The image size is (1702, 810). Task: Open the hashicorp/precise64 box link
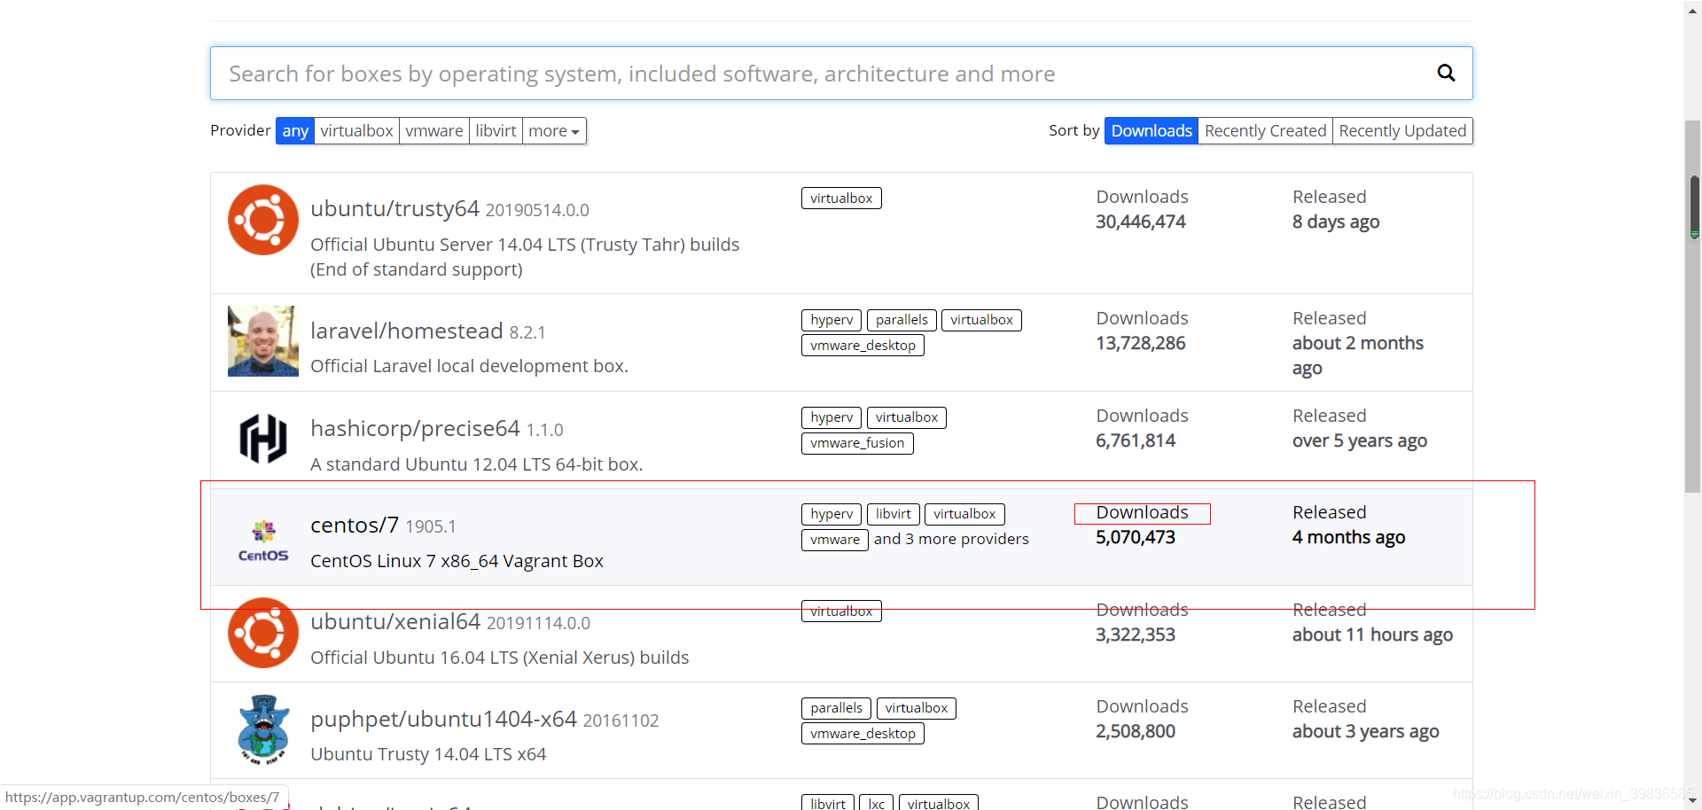point(415,428)
